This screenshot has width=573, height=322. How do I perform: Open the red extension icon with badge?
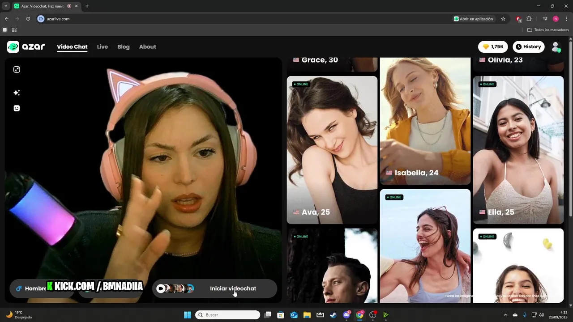coord(518,19)
